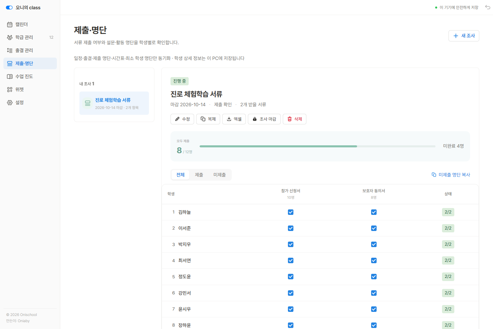This screenshot has width=493, height=329.
Task: Open the 캘린더 calendar icon in sidebar
Action: [x=10, y=24]
